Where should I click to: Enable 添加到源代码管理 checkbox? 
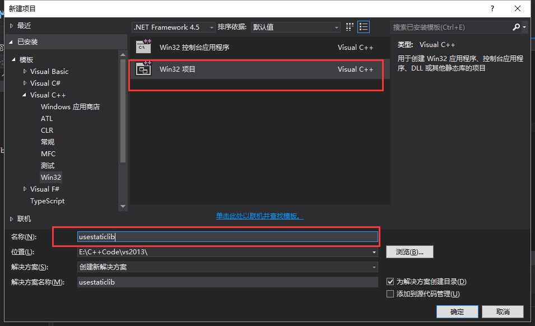coord(390,294)
